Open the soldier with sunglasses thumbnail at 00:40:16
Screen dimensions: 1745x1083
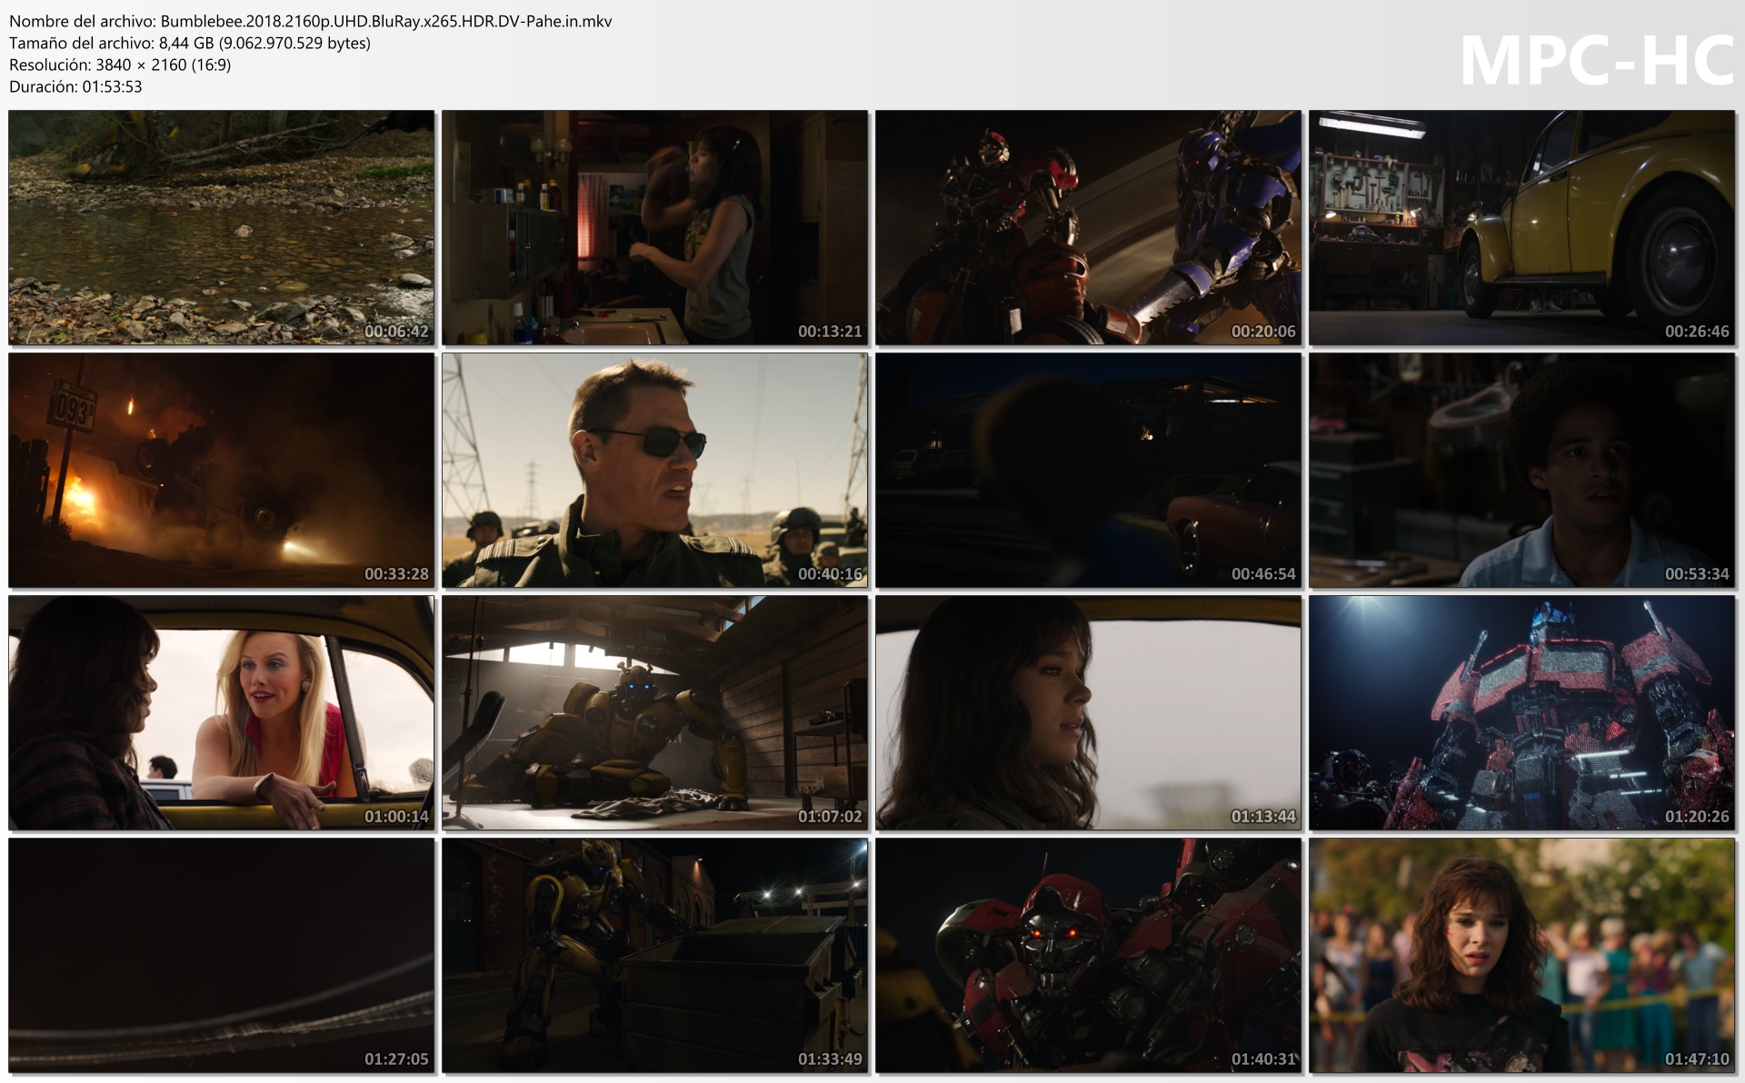[654, 470]
